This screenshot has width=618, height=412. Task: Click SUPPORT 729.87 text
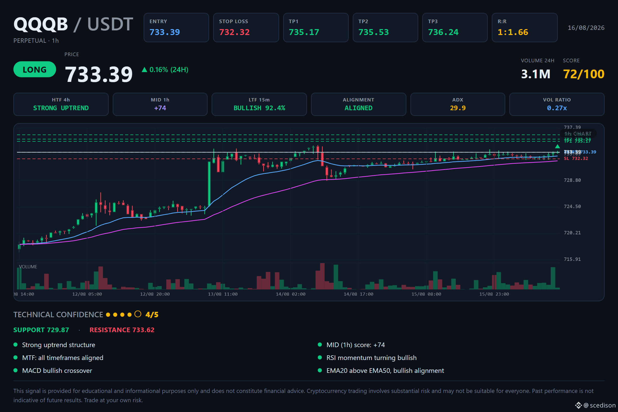41,330
